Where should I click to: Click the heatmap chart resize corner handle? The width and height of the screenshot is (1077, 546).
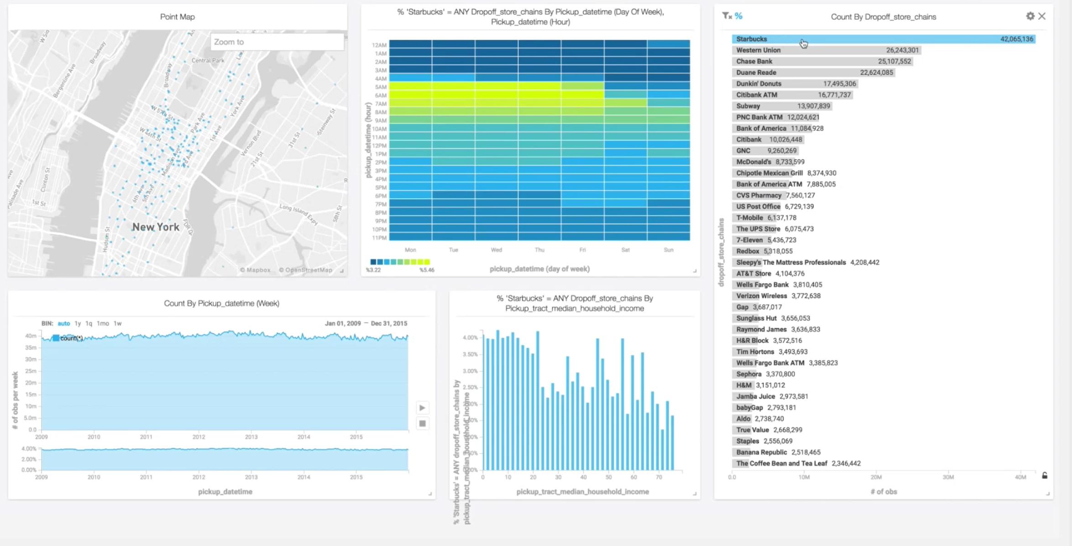pyautogui.click(x=695, y=271)
